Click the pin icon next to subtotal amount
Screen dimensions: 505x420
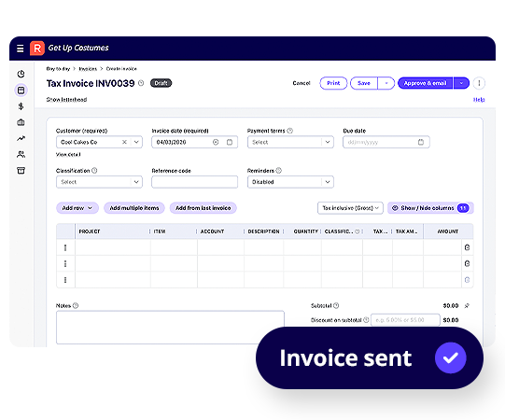(467, 305)
